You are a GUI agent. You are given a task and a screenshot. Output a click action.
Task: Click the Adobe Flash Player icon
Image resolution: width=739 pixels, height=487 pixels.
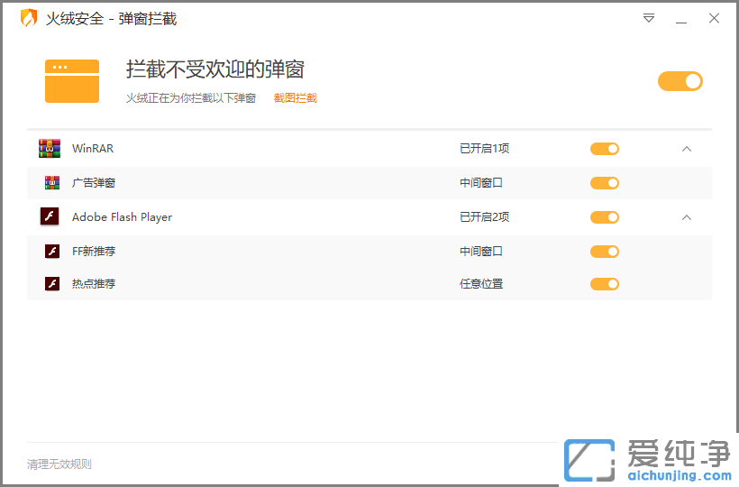click(x=50, y=217)
